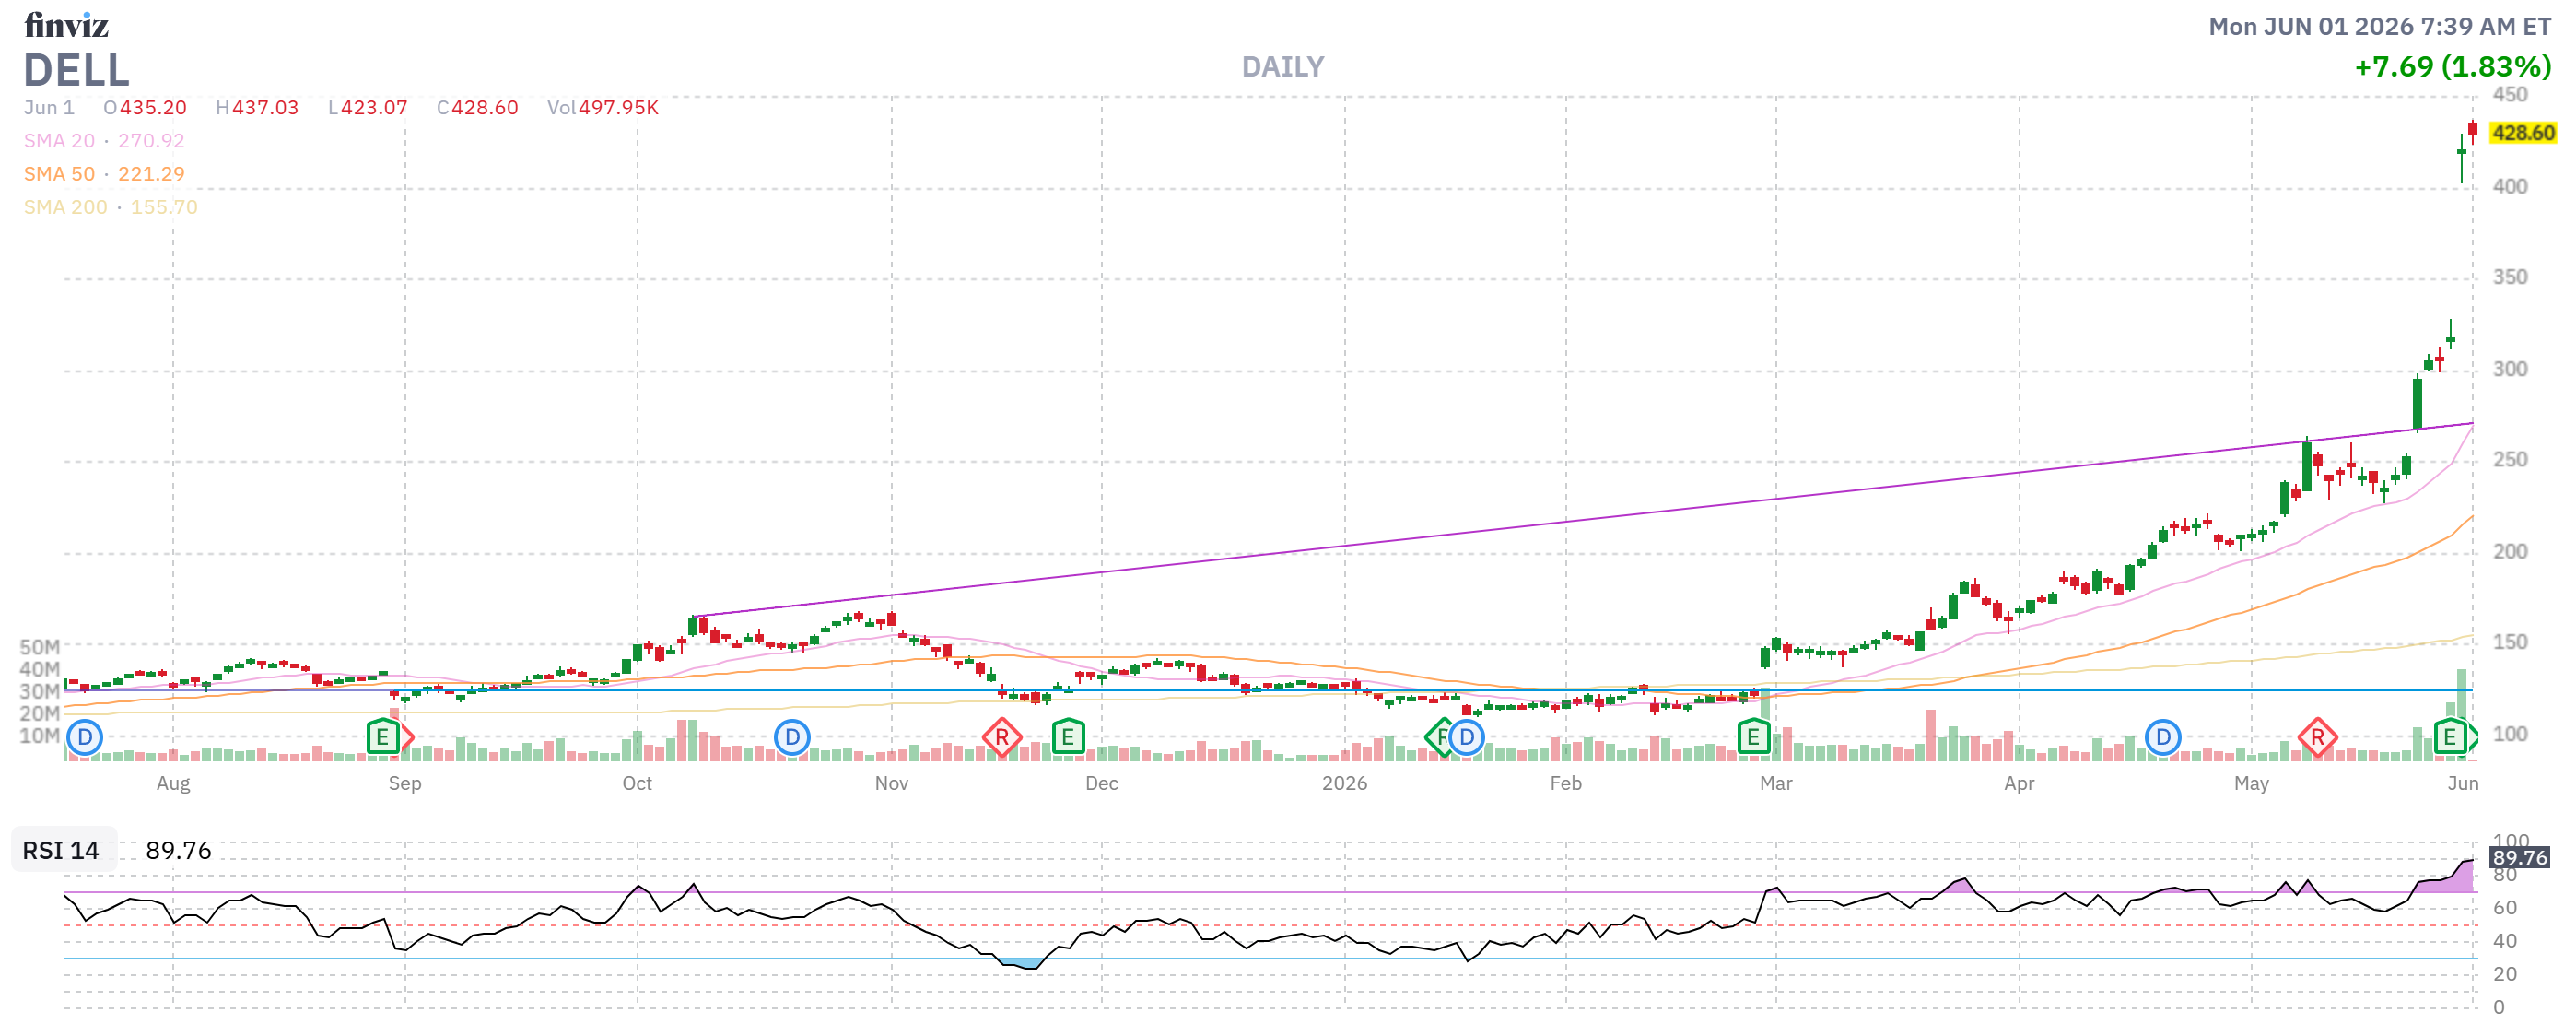This screenshot has height=1036, width=2576.
Task: Click the 89.76 value beside RSI 14
Action: (x=178, y=850)
